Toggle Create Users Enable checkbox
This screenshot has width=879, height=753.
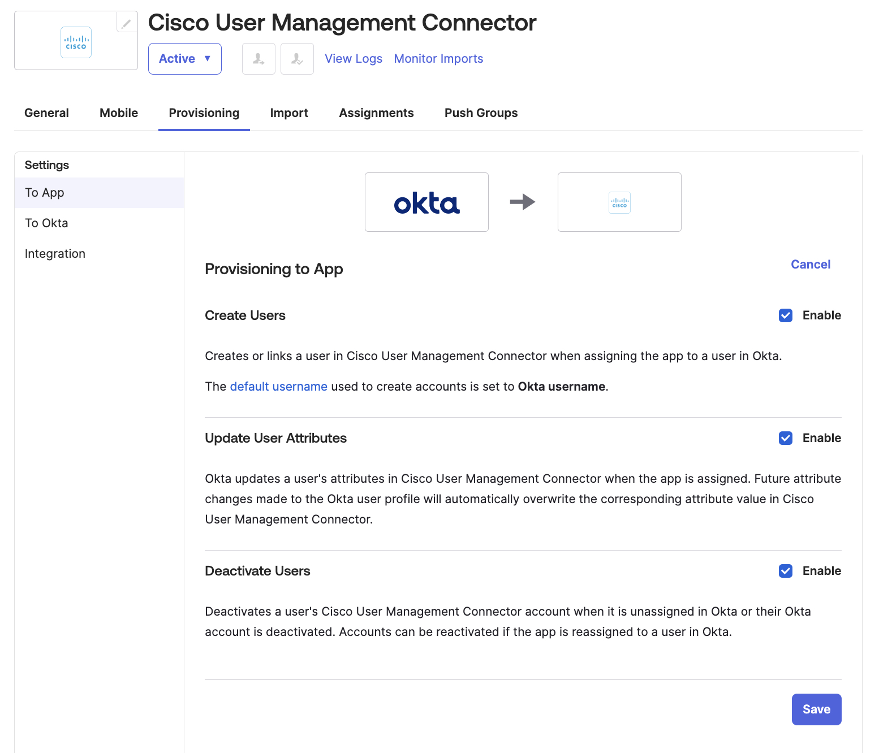tap(786, 315)
